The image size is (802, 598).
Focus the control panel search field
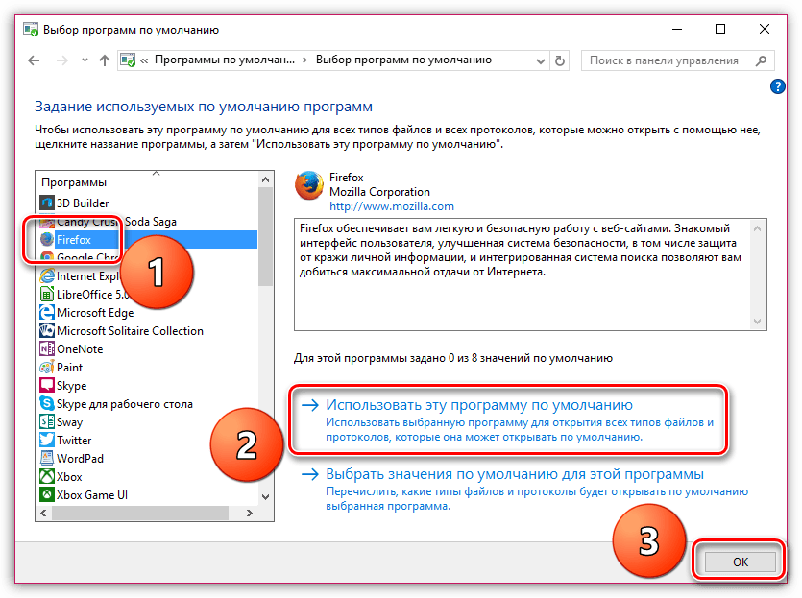pos(678,60)
